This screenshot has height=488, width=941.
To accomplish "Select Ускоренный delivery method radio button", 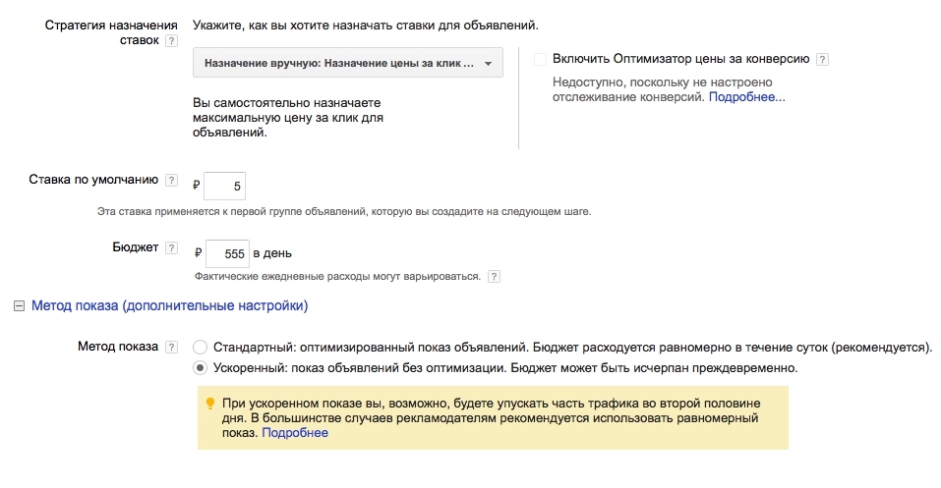I will pyautogui.click(x=200, y=367).
